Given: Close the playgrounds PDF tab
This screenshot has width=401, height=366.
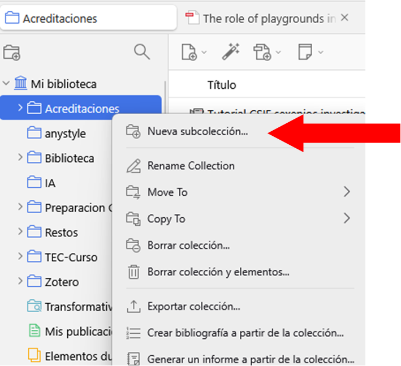Looking at the screenshot, I should [x=344, y=18].
